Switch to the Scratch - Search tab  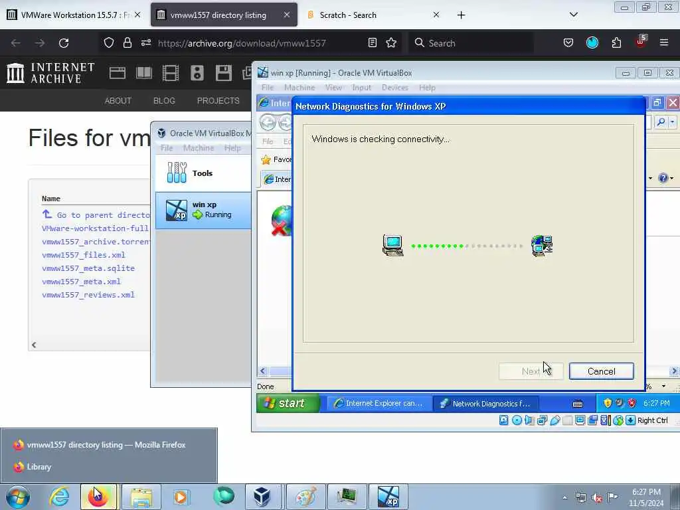click(374, 15)
